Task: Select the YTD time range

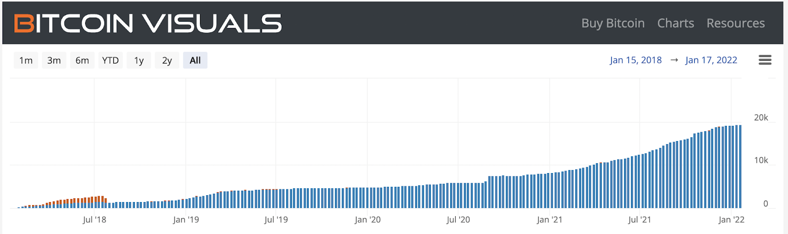Action: pos(110,60)
